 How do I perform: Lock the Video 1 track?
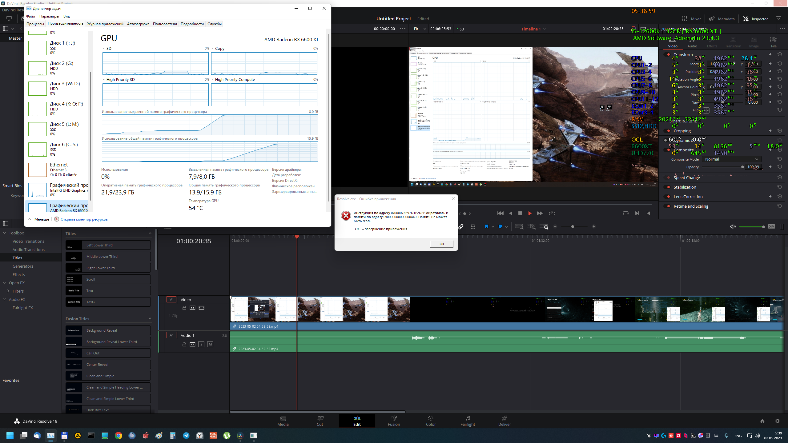[184, 308]
